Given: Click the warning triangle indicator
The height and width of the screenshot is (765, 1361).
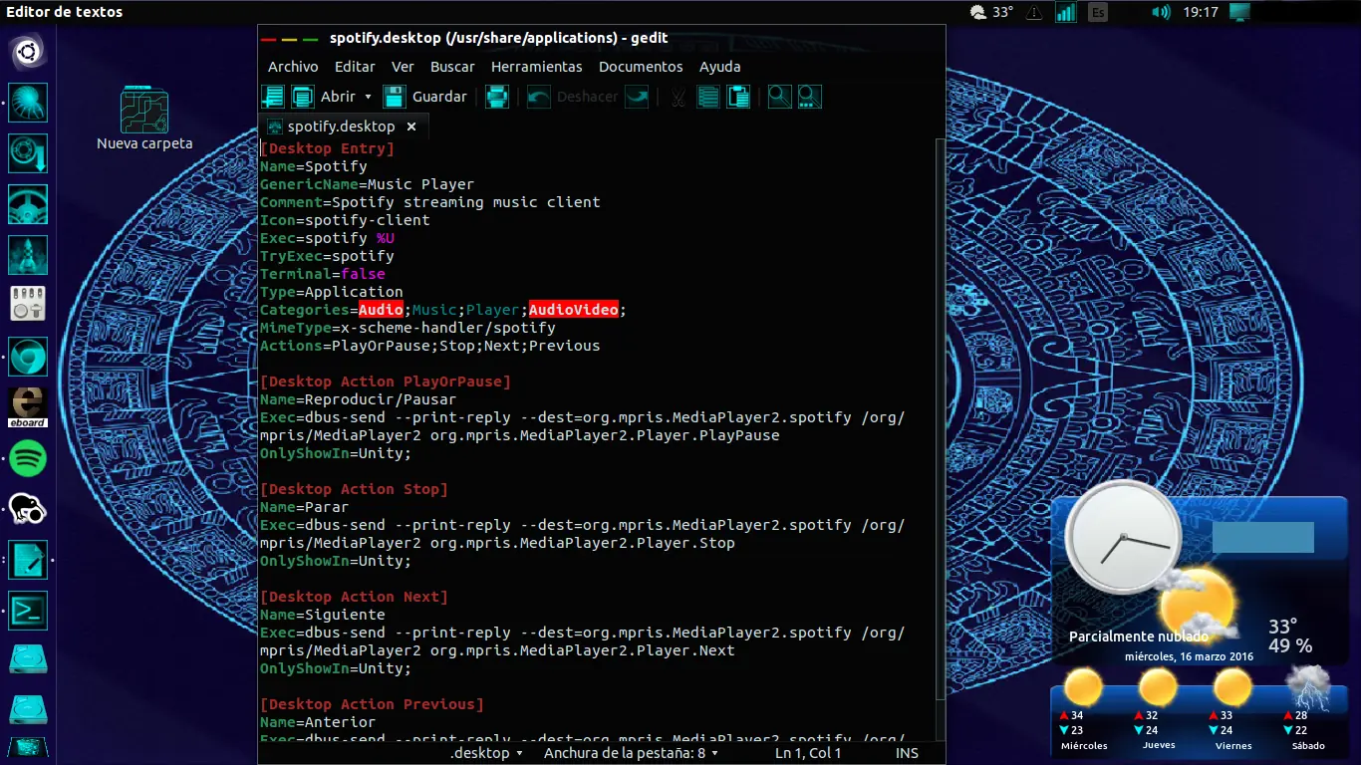Looking at the screenshot, I should [1035, 12].
